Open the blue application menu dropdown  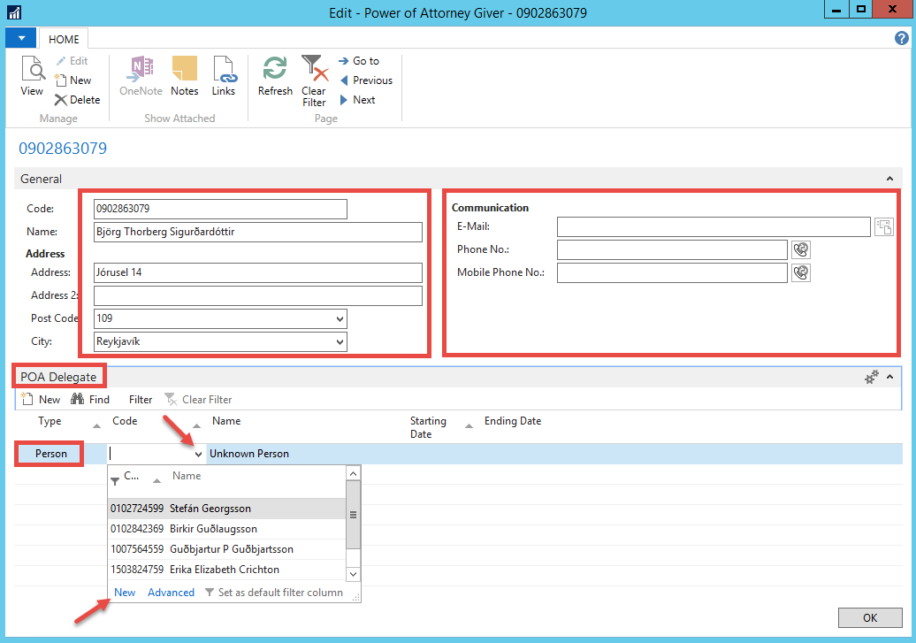[x=21, y=39]
